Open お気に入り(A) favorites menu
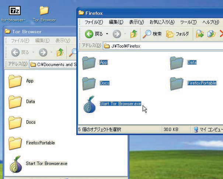The image size is (223, 179). 162,22
